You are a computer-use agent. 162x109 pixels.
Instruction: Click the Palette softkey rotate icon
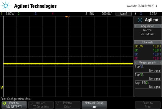(x=58, y=103)
